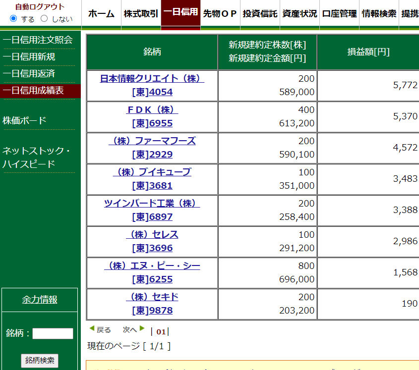
Task: Open ＦＤＫ（株） stock link
Action: click(x=152, y=110)
